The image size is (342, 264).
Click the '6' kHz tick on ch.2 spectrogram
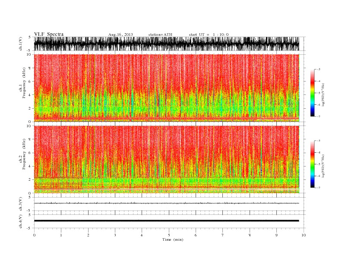coord(30,153)
